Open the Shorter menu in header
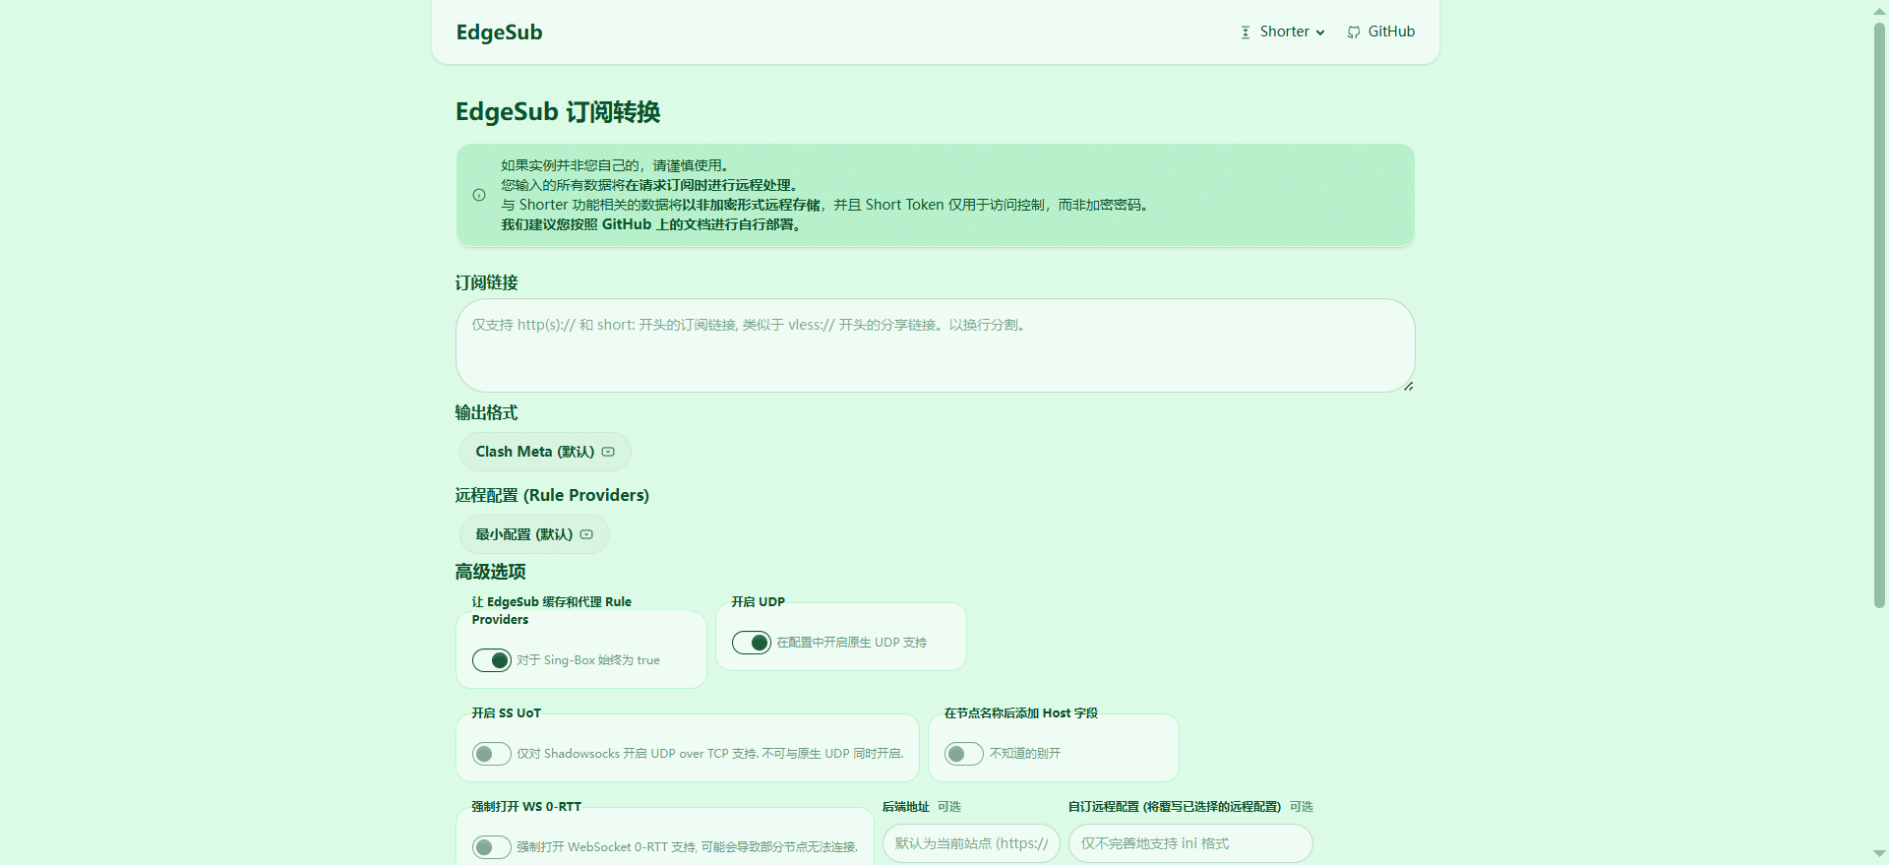This screenshot has width=1889, height=865. [1284, 31]
